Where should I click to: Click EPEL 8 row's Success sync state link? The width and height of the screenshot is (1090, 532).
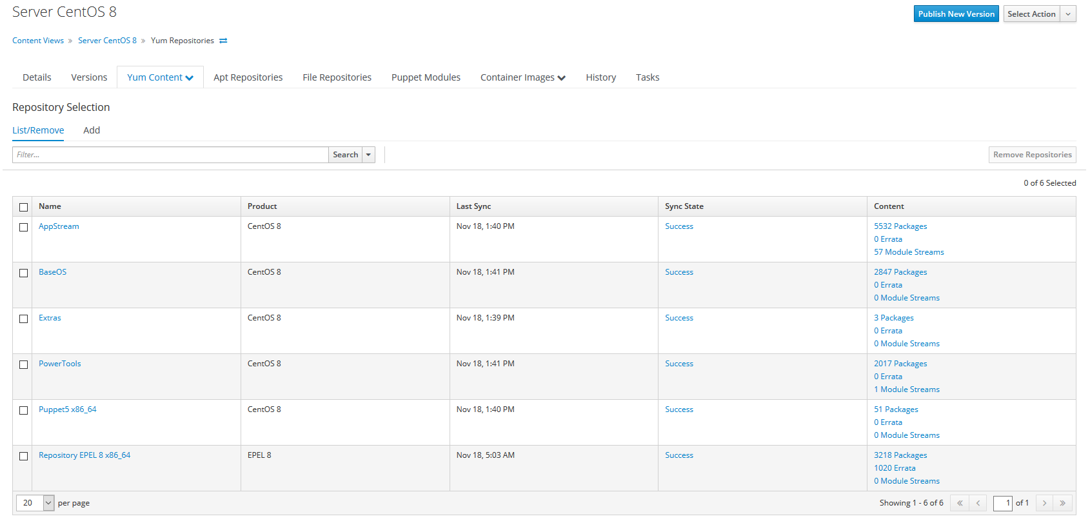(679, 455)
